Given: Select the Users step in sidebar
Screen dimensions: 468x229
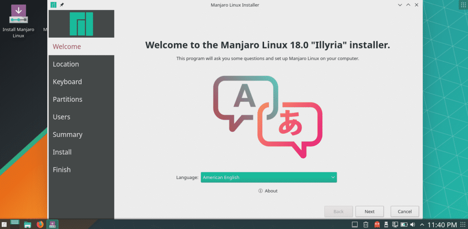Looking at the screenshot, I should pyautogui.click(x=81, y=117).
